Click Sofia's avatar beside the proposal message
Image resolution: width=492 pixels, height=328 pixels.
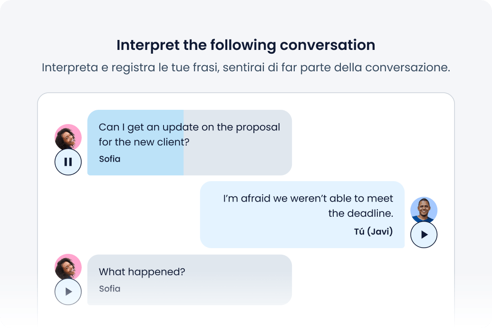(68, 137)
